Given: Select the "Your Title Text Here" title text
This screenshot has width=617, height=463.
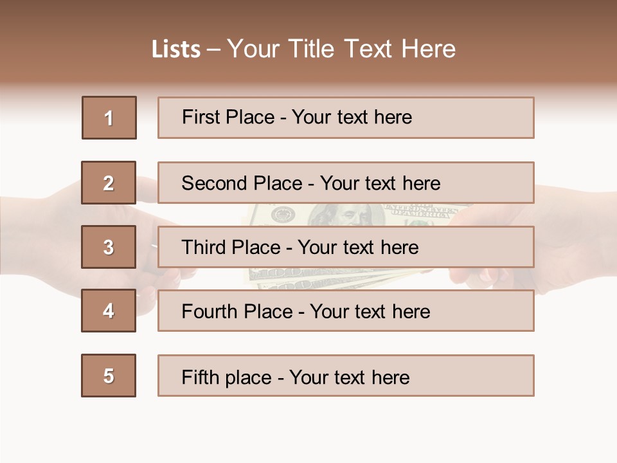Looking at the screenshot, I should pos(341,49).
